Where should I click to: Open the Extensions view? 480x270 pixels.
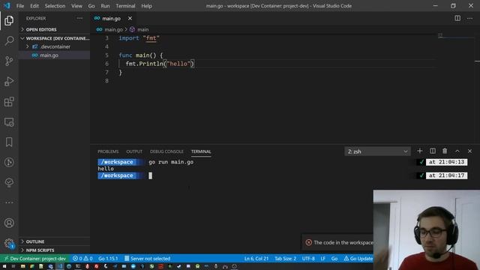click(x=9, y=102)
